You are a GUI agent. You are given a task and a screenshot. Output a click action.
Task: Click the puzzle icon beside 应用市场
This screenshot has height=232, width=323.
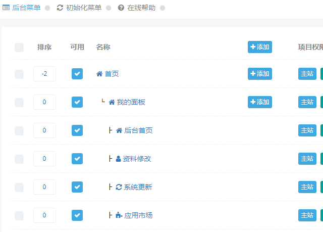[119, 215]
